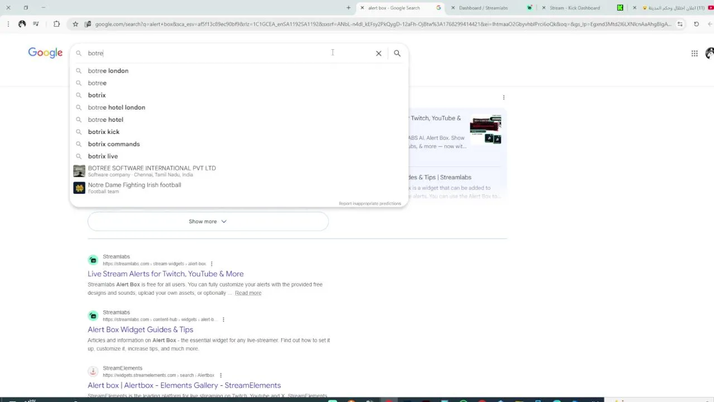Click the Chrome address bar URL
The width and height of the screenshot is (714, 402).
(x=383, y=24)
